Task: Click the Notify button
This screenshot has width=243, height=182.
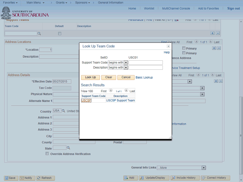Action: click(27, 178)
